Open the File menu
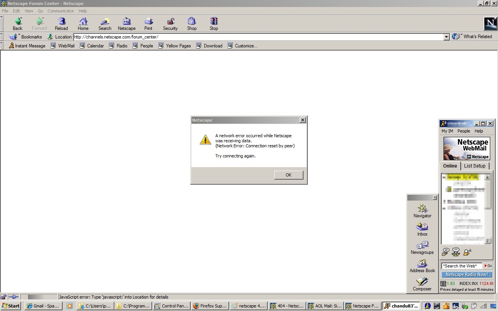Screen dimensions: 498x311 [x=5, y=11]
